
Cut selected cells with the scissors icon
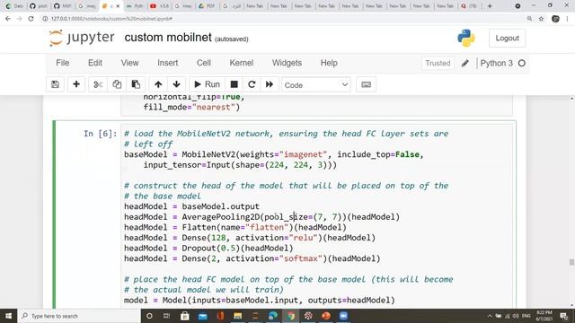pyautogui.click(x=98, y=84)
